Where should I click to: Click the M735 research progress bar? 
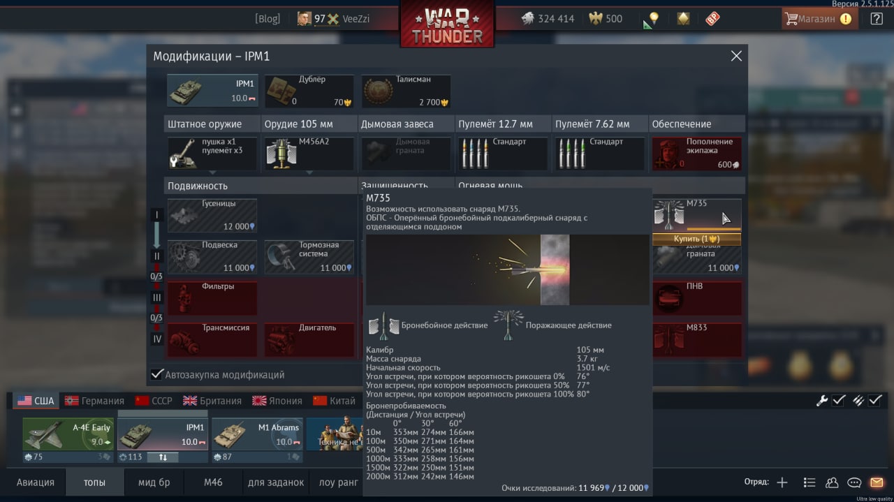713,228
